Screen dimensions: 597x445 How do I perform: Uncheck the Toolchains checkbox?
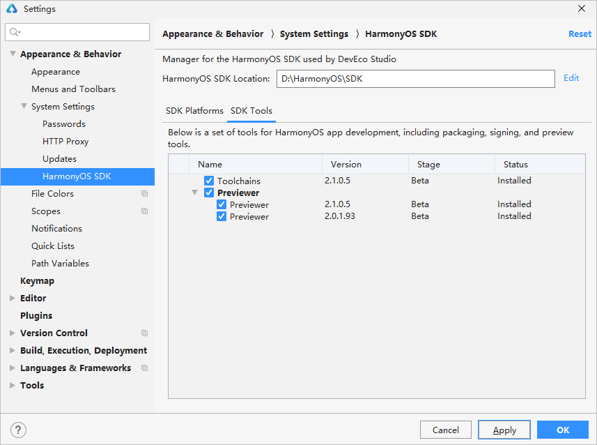[209, 181]
